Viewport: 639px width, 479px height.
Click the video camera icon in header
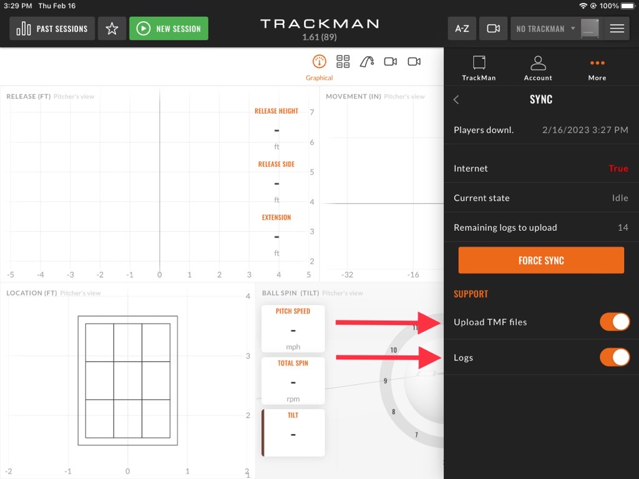(x=493, y=29)
